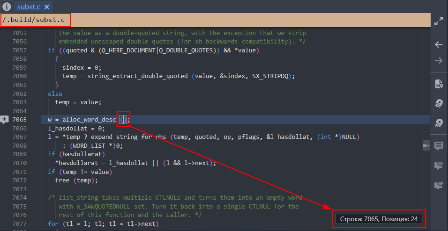Toggle comment visibility with the eye bubble icon

439,166
